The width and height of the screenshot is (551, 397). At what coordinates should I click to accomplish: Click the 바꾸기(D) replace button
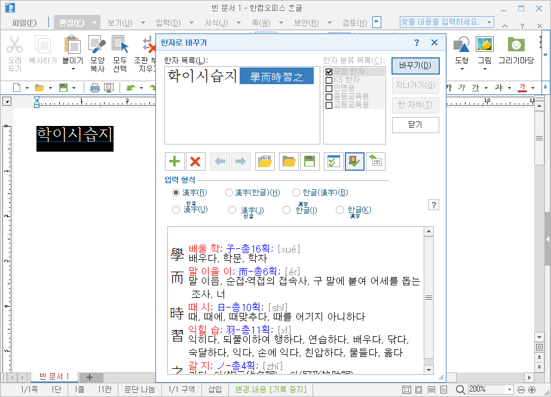tap(415, 66)
